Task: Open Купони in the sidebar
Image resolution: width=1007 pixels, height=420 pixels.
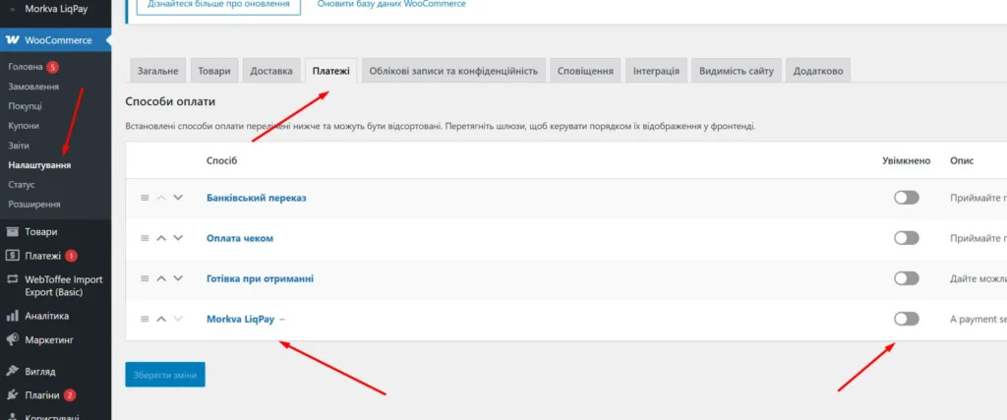Action: click(24, 126)
